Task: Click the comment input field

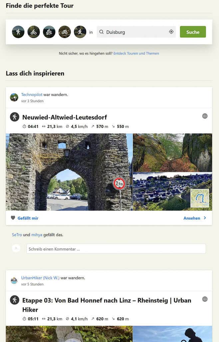Action: click(x=116, y=248)
